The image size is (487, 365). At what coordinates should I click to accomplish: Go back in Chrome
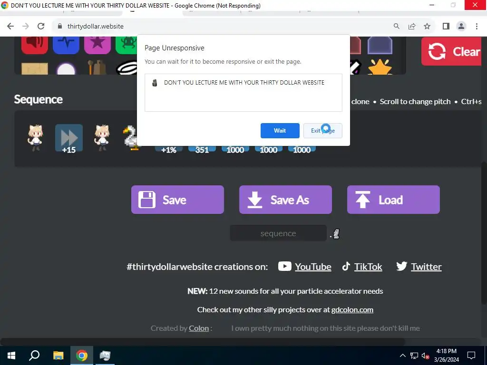click(10, 27)
